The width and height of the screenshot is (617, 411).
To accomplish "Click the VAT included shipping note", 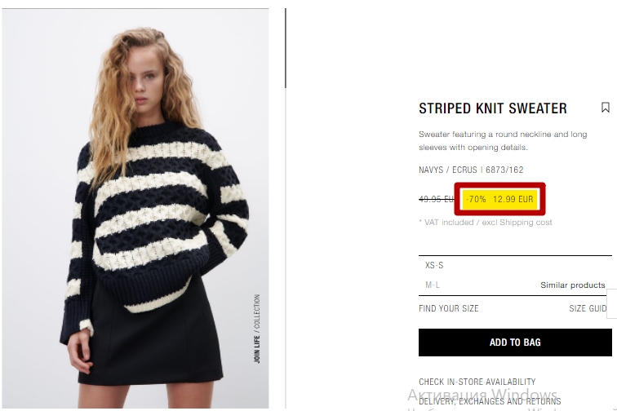I will pos(485,223).
